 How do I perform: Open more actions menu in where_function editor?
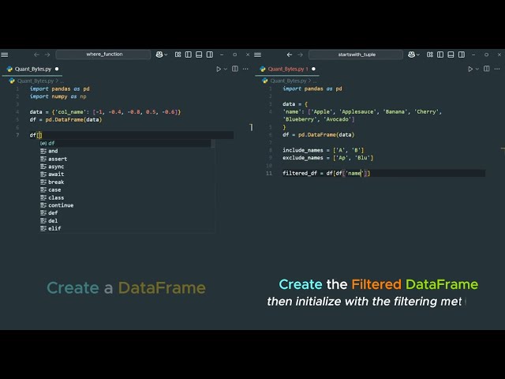[x=245, y=69]
